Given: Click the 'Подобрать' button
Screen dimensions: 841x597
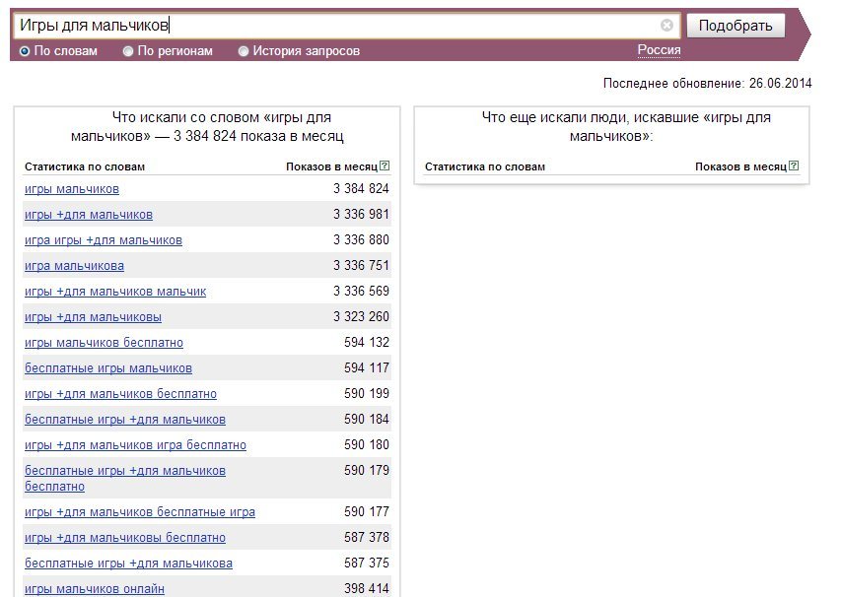Looking at the screenshot, I should pos(736,26).
